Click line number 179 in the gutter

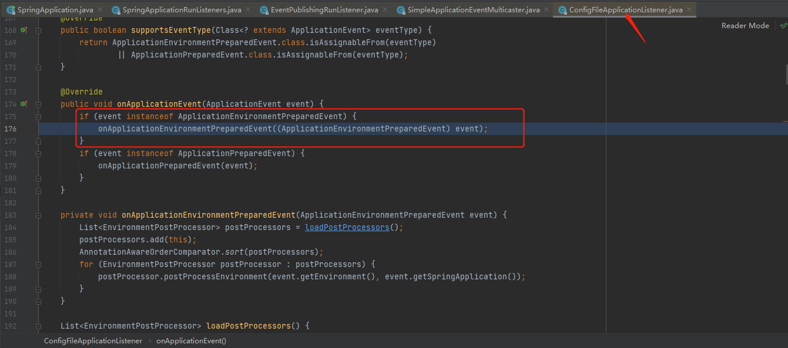pyautogui.click(x=11, y=165)
